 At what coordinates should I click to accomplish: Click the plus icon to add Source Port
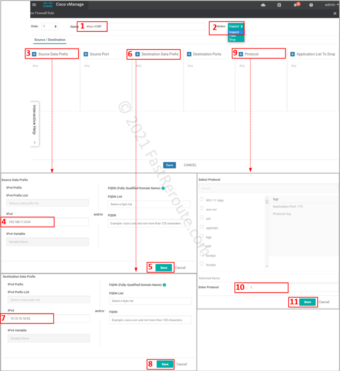point(86,54)
